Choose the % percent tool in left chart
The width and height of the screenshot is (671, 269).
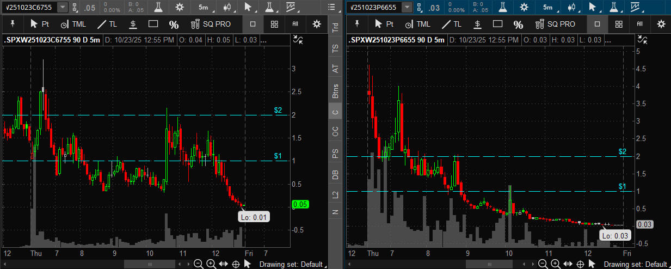point(174,24)
